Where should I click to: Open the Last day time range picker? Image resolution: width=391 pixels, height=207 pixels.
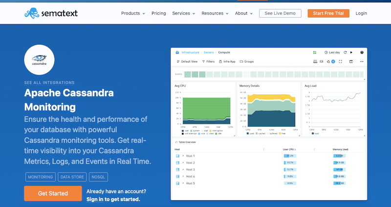[332, 52]
